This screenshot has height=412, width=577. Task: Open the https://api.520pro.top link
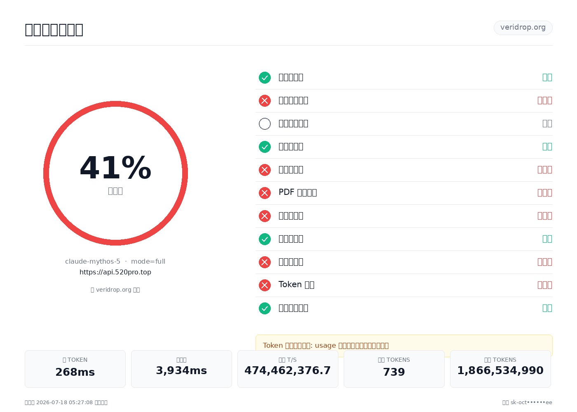coord(115,272)
